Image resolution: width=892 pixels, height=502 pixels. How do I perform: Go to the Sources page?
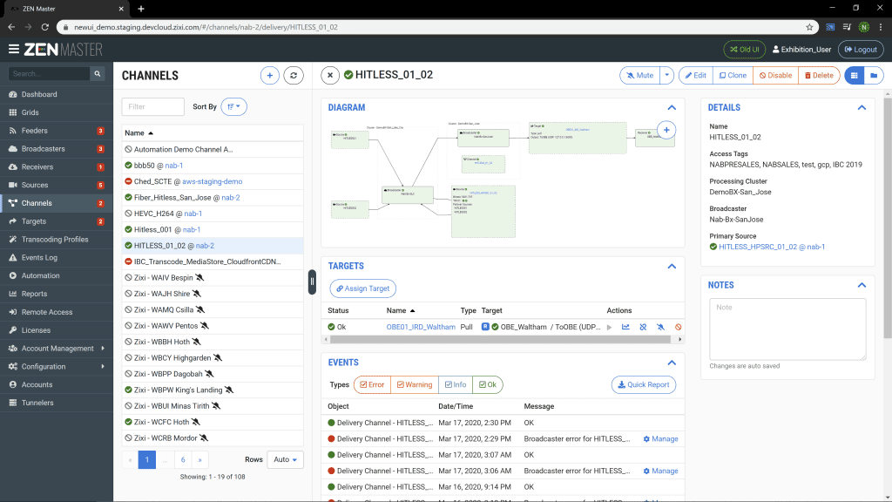[57, 185]
